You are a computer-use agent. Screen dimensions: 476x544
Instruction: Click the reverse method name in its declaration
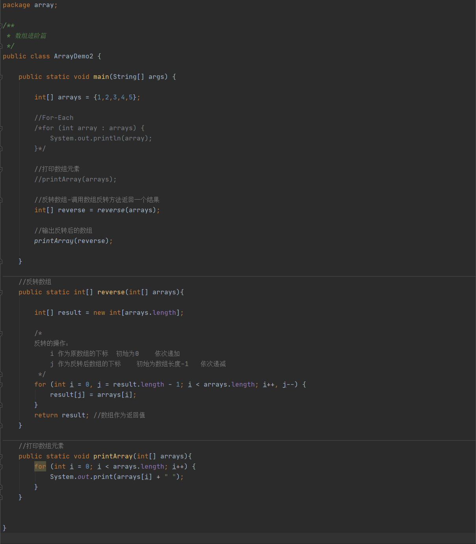click(111, 292)
